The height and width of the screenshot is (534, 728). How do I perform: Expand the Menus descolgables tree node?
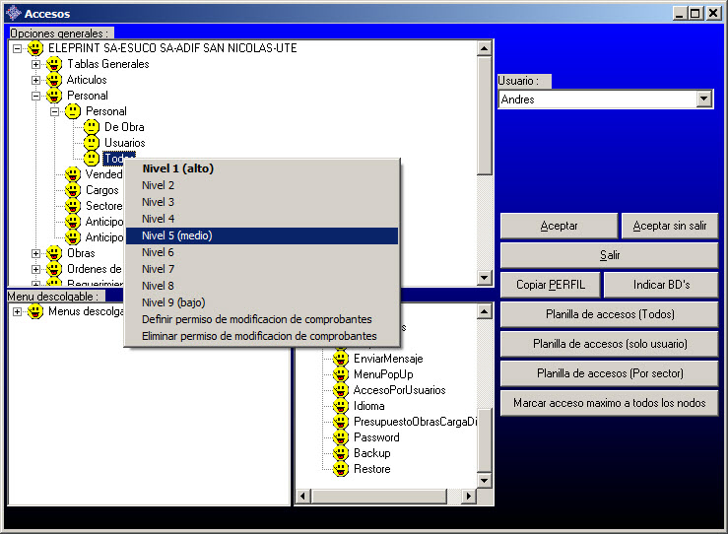(x=17, y=312)
